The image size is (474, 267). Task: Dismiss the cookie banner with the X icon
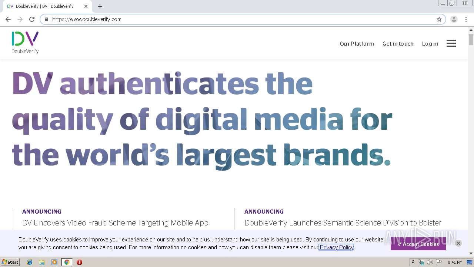pyautogui.click(x=458, y=243)
